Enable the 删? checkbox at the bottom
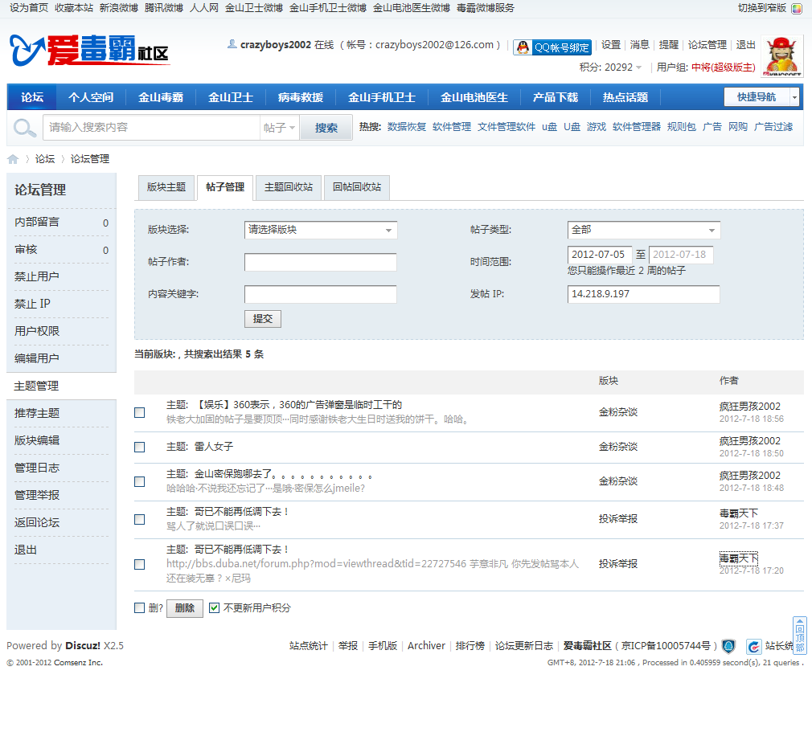The width and height of the screenshot is (812, 736). click(x=138, y=609)
